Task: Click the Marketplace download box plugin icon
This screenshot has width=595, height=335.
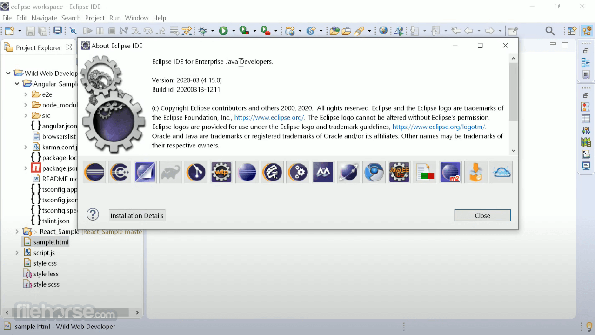Action: 475,172
